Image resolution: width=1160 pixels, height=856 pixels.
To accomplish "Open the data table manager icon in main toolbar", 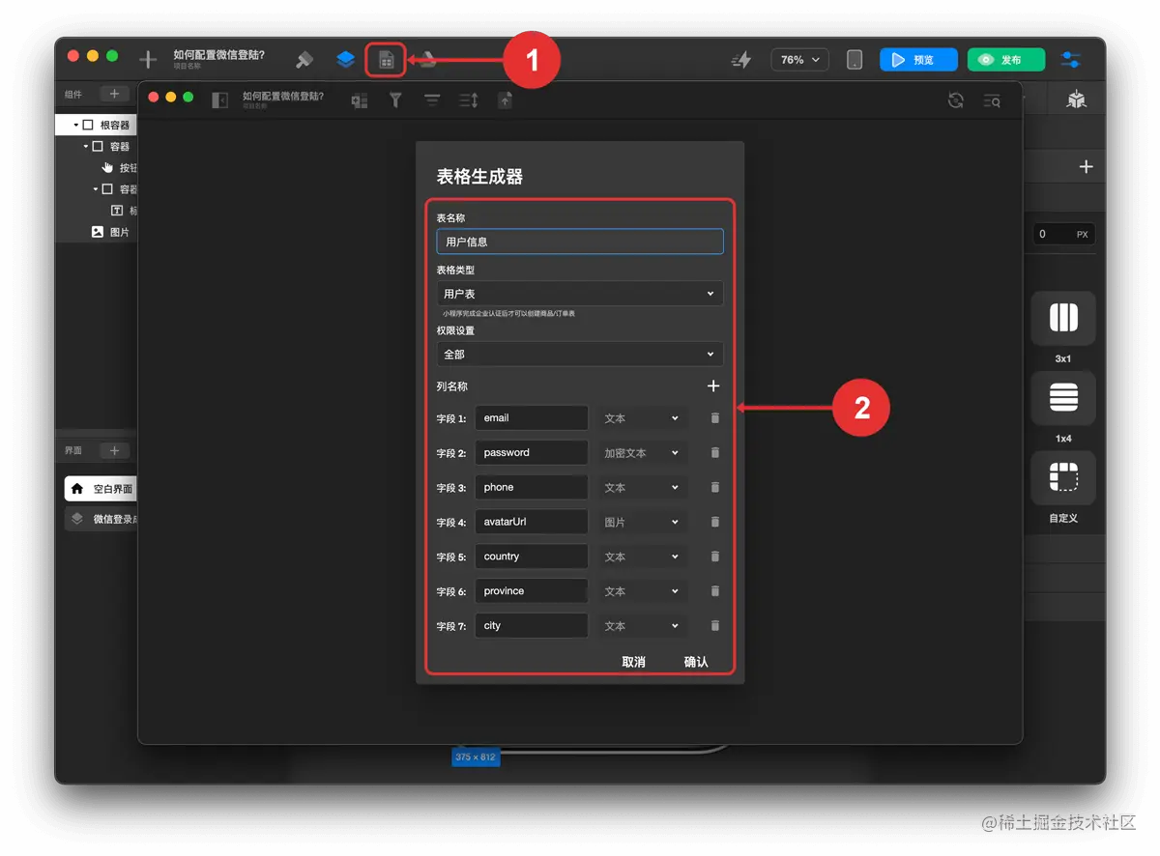I will (x=386, y=60).
